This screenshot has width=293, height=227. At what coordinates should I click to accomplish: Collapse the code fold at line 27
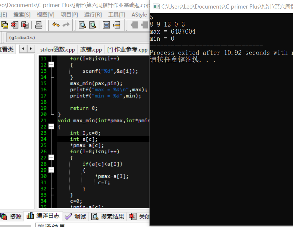click(x=51, y=157)
